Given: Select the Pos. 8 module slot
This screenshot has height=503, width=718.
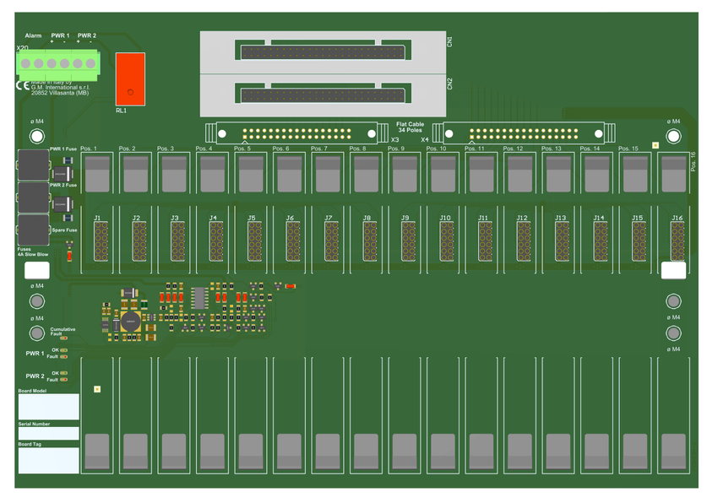Looking at the screenshot, I should click(x=366, y=174).
